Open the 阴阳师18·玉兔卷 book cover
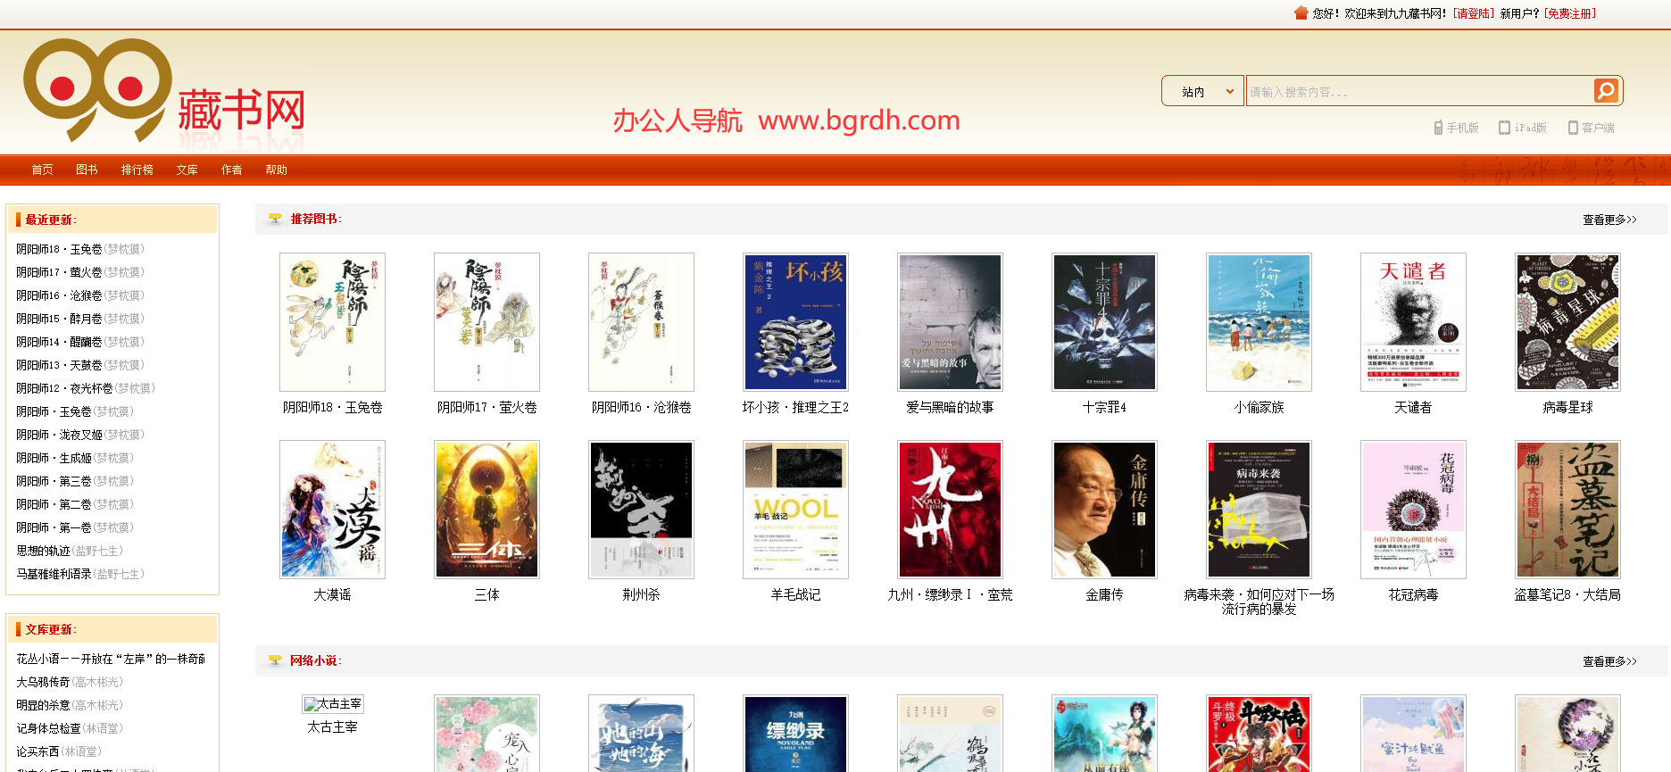 point(332,322)
